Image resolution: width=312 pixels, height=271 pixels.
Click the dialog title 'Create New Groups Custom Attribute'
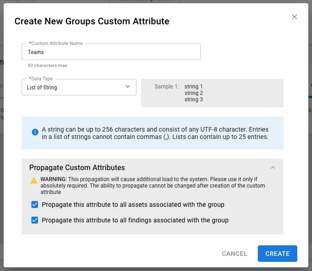coord(92,21)
